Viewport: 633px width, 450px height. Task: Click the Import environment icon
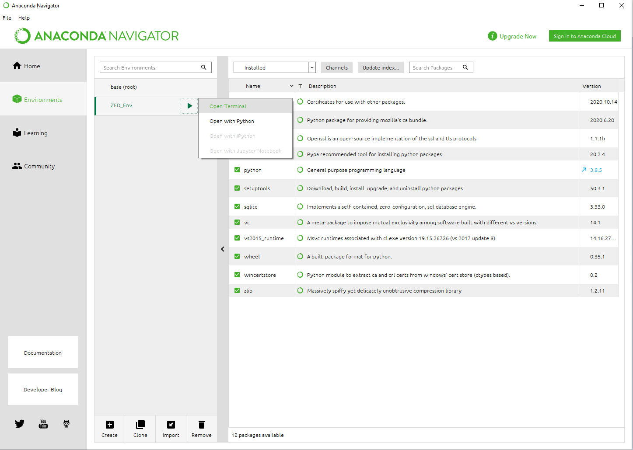tap(171, 425)
